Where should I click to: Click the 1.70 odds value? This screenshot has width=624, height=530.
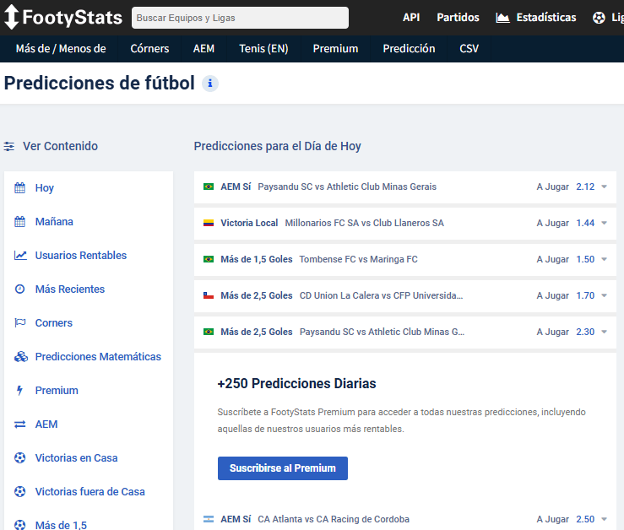tap(585, 295)
